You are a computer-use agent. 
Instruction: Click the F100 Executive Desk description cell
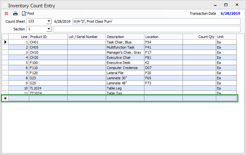pyautogui.click(x=125, y=63)
